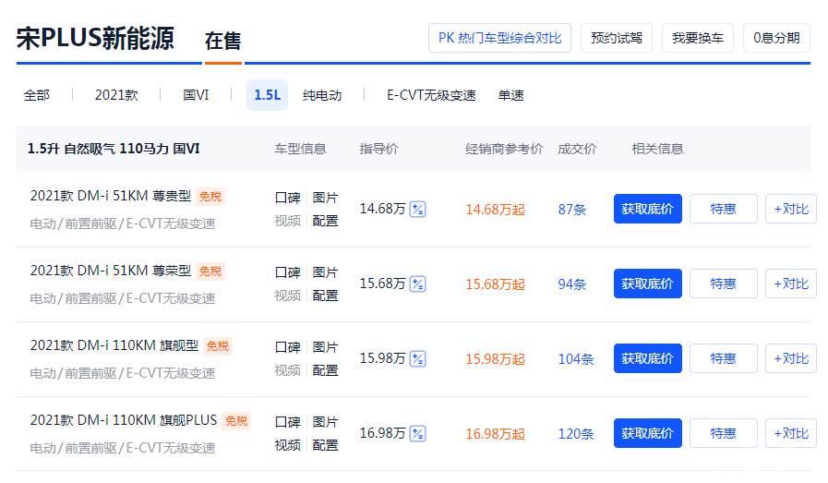This screenshot has height=483, width=828.
Task: Open 视频 for 旗舰PLUS row
Action: coord(287,445)
